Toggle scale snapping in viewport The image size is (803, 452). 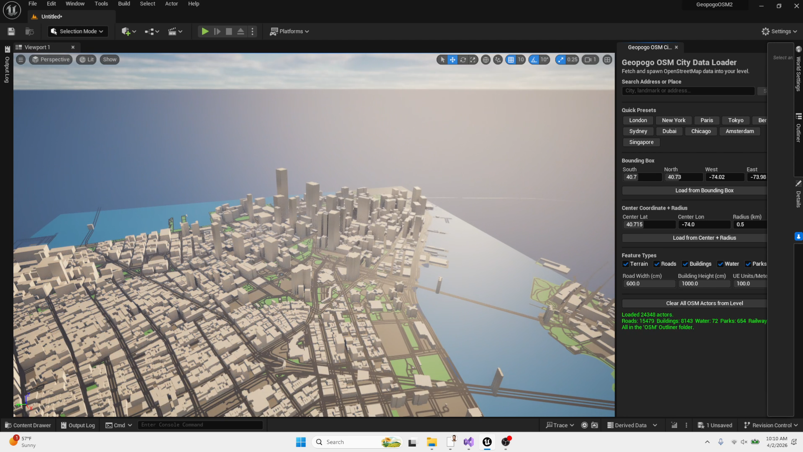tap(560, 60)
